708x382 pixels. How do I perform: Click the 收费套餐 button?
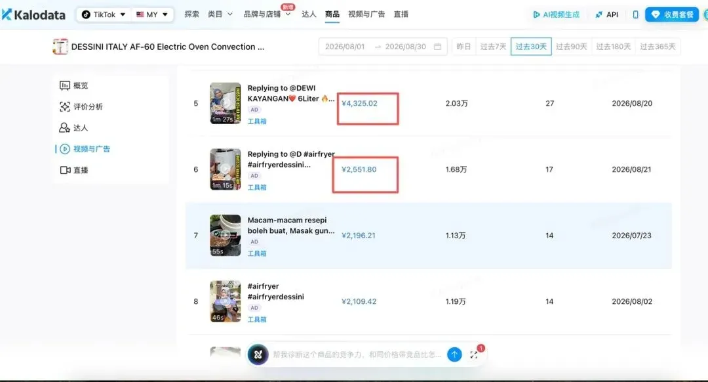point(672,14)
